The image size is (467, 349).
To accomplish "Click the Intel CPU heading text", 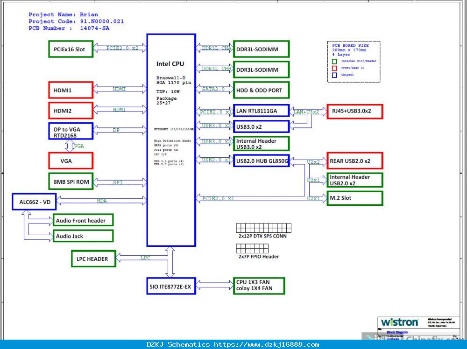I will tap(170, 63).
